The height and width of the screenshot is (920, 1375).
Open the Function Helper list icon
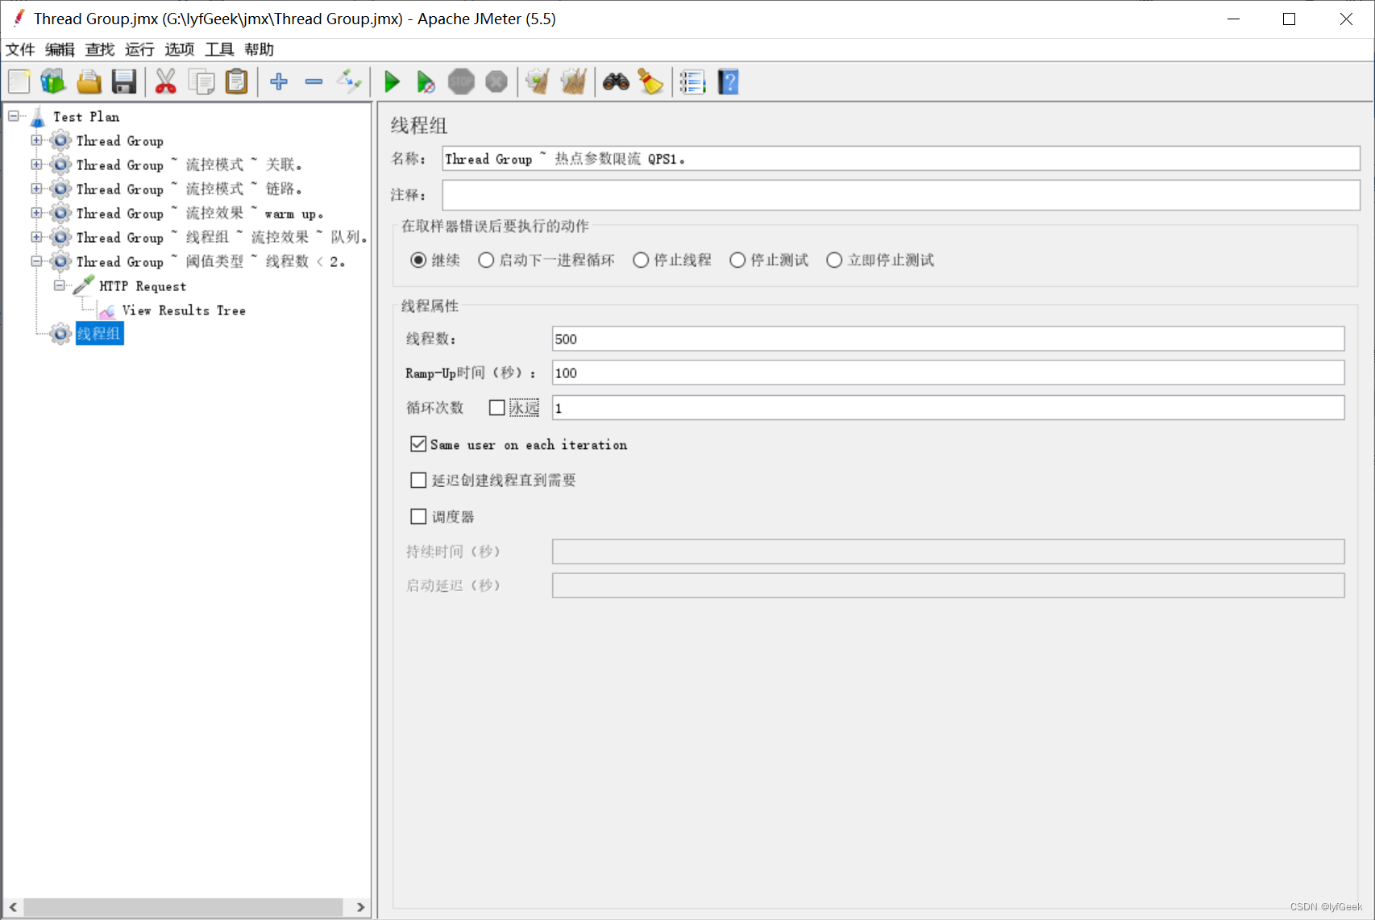coord(692,81)
